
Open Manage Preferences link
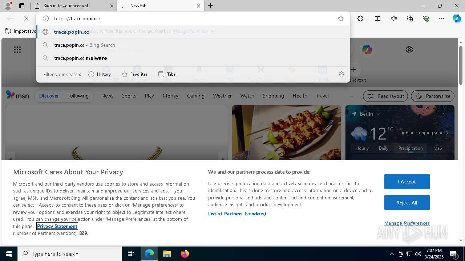407,223
